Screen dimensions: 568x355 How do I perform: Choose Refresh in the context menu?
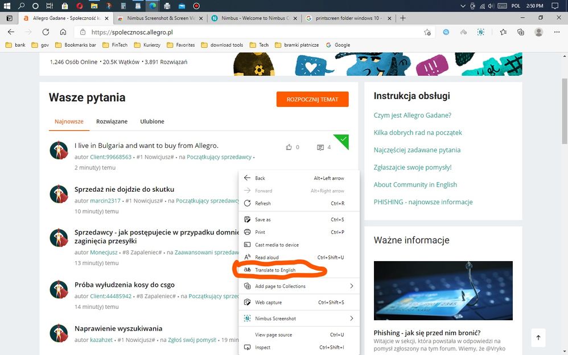(x=299, y=203)
